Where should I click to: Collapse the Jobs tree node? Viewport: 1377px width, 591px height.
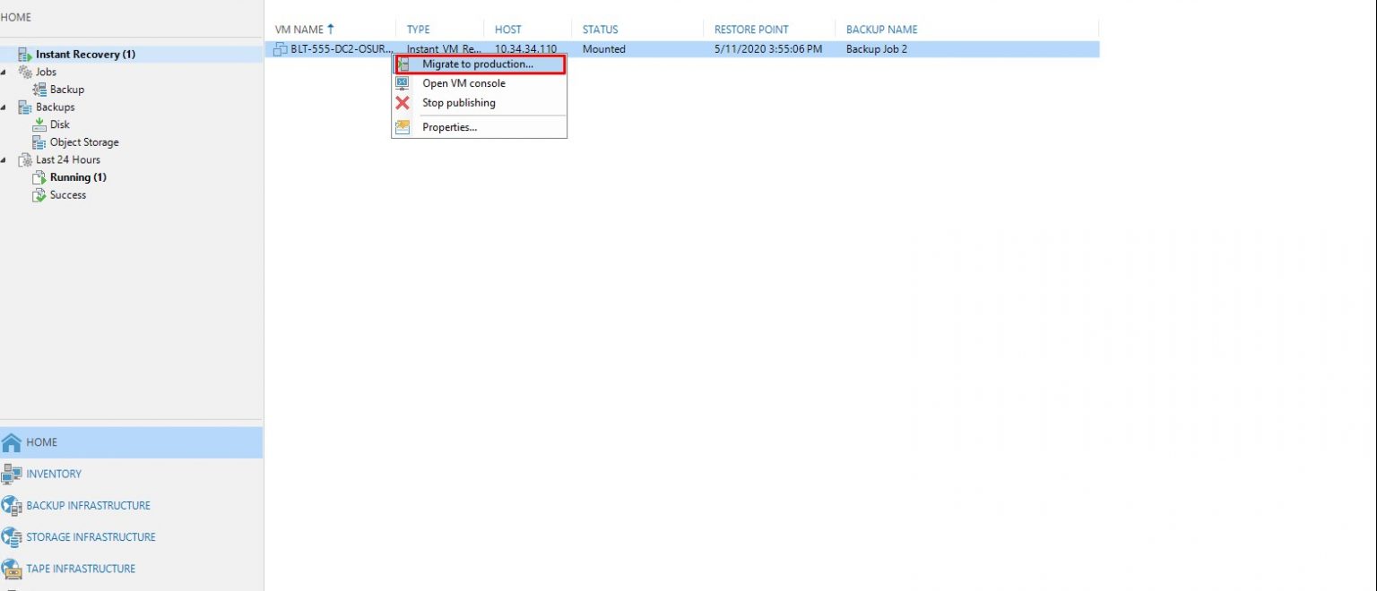click(x=5, y=72)
